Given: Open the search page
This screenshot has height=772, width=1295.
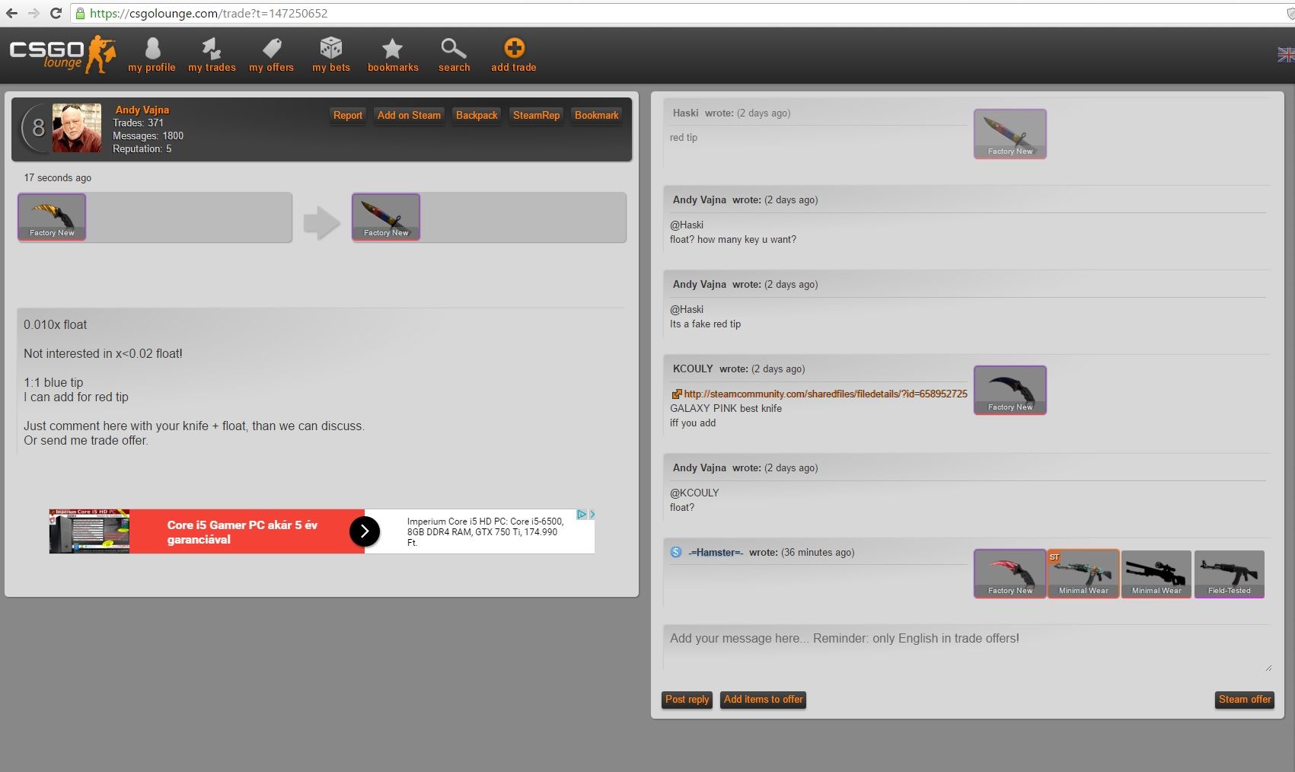Looking at the screenshot, I should pyautogui.click(x=454, y=55).
